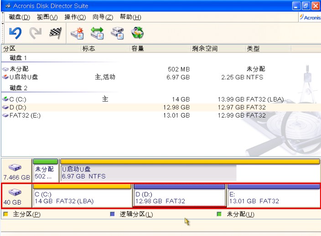321x236 pixels.
Task: Click the drive icon beside FAT32 (E:) row
Action: point(5,115)
